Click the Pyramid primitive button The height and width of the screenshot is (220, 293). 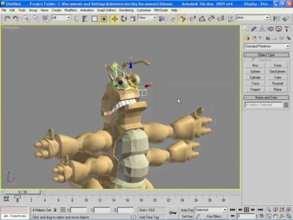pos(277,83)
